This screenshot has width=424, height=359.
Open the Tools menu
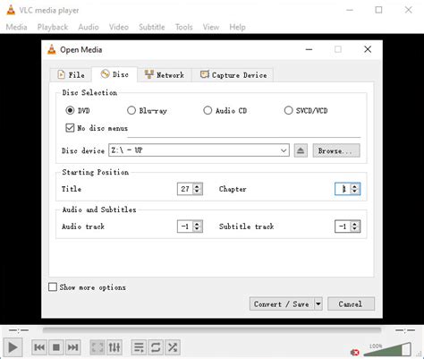(183, 27)
